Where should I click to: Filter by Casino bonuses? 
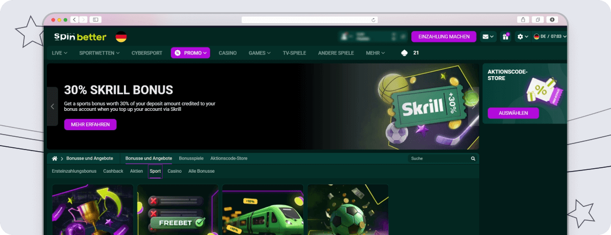(175, 171)
